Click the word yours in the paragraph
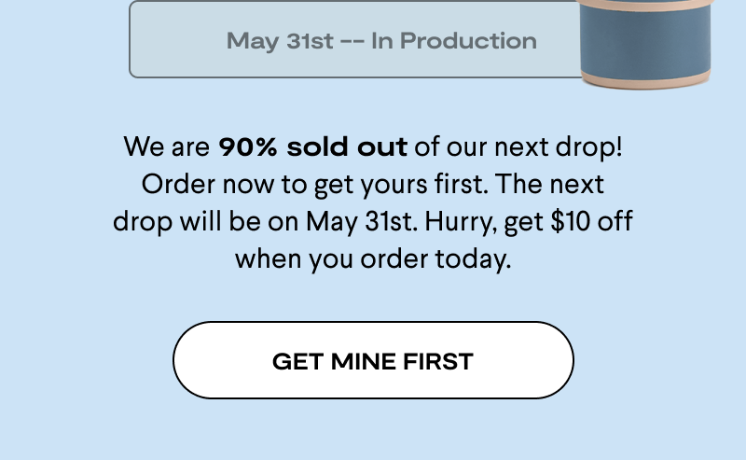This screenshot has width=746, height=460. [x=394, y=186]
